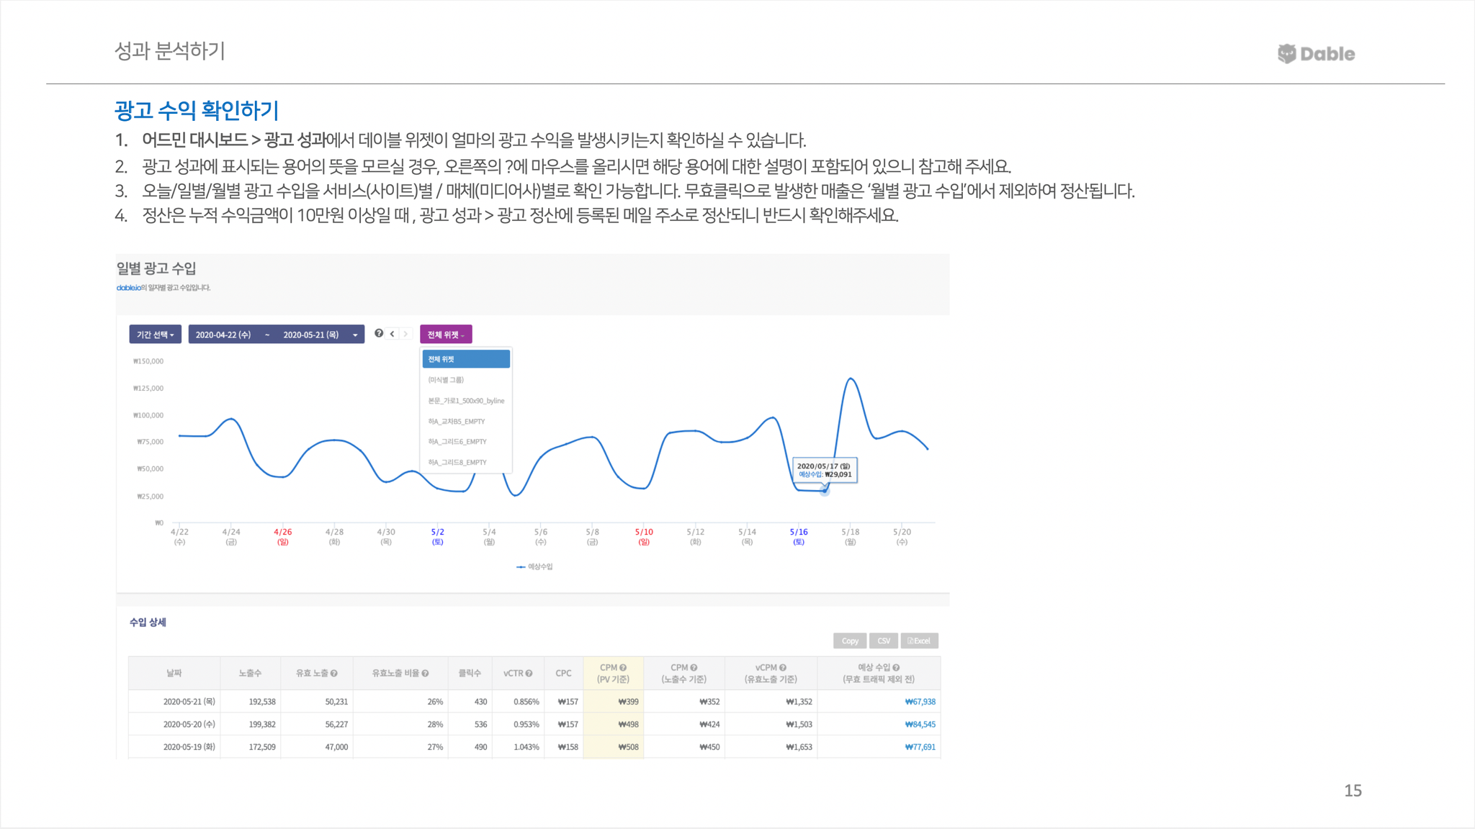
Task: Click help icon next to 유효 노출 header
Action: (x=334, y=674)
